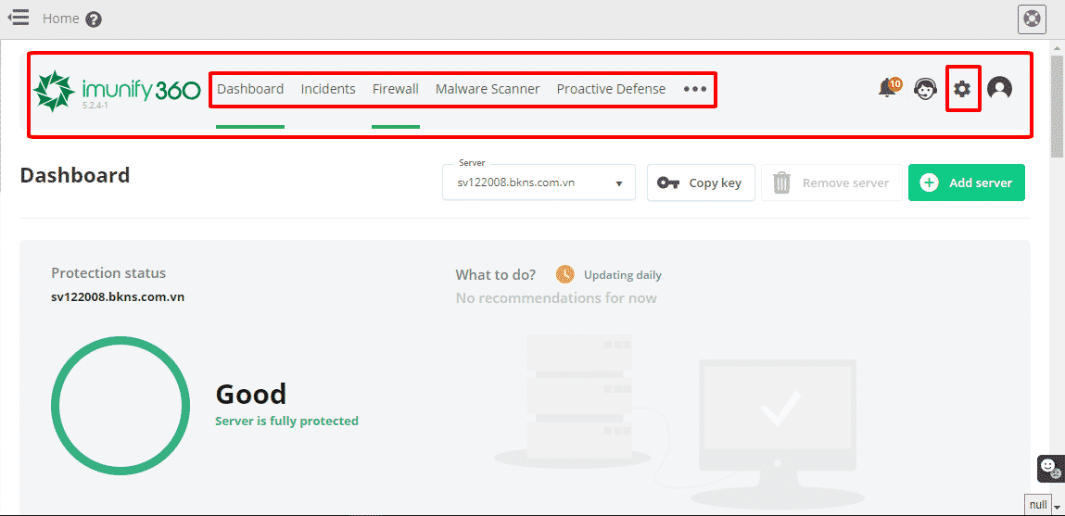Expand the Server selection dropdown
This screenshot has width=1065, height=516.
539,183
